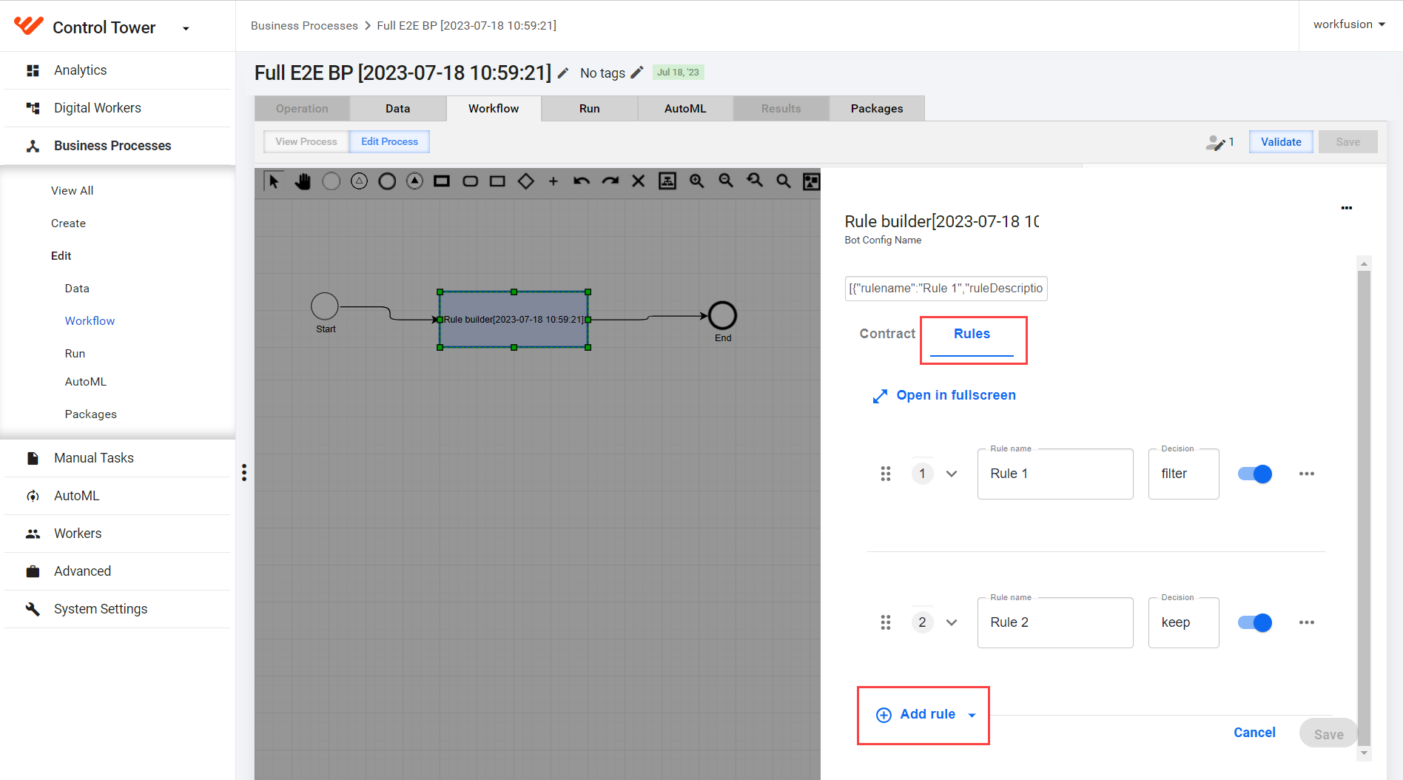Click the Rule 2 name field
This screenshot has width=1403, height=780.
(1055, 622)
